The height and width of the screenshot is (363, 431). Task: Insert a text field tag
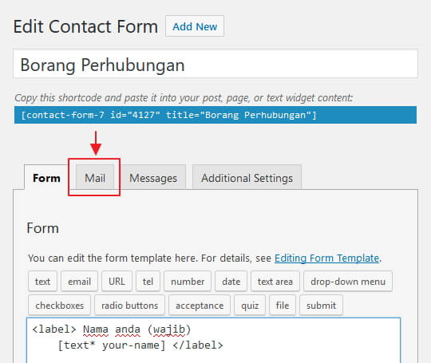42,281
